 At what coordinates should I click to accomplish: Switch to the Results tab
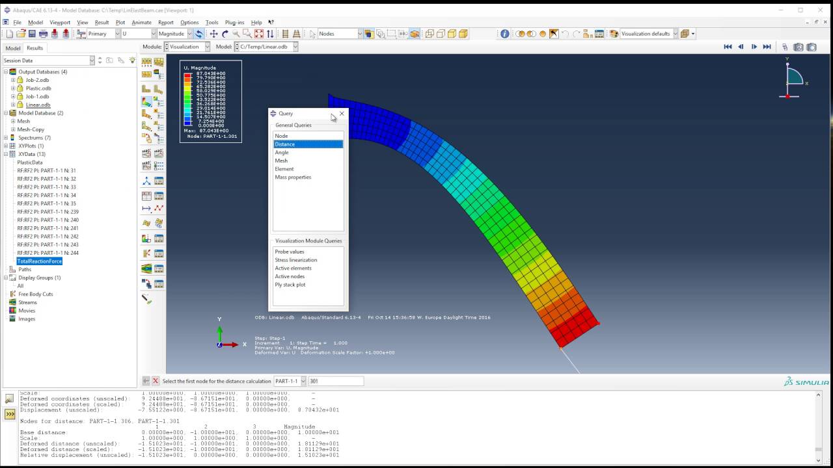pyautogui.click(x=35, y=48)
